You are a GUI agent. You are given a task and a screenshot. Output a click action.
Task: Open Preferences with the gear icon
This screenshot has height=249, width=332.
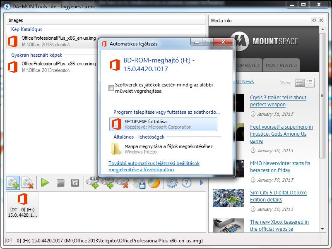coord(171,183)
